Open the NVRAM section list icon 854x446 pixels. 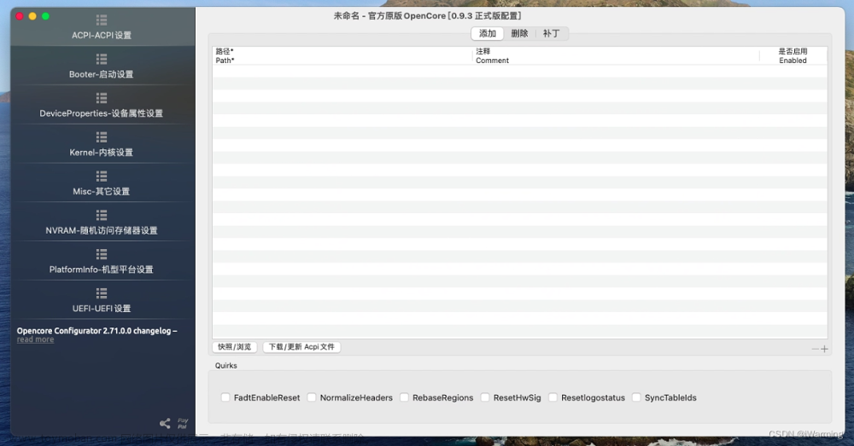pyautogui.click(x=102, y=216)
